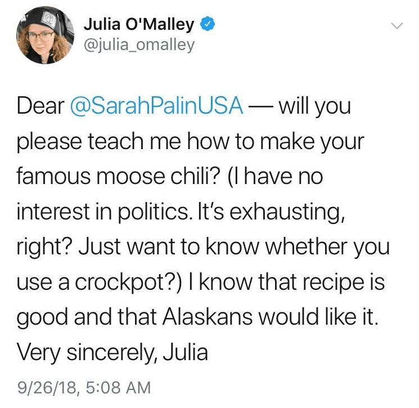The height and width of the screenshot is (408, 419).
Task: Click the @julia_omalley handle
Action: pyautogui.click(x=139, y=45)
